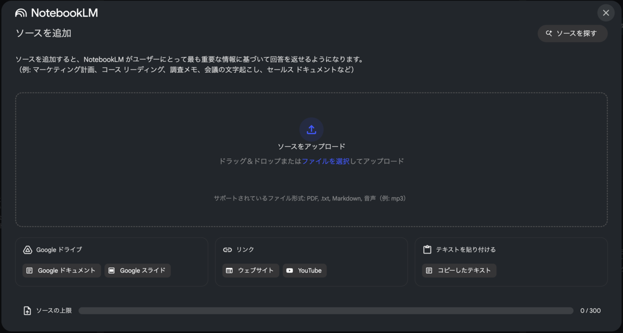Click the NotebookLM logo icon
623x333 pixels.
click(x=21, y=13)
